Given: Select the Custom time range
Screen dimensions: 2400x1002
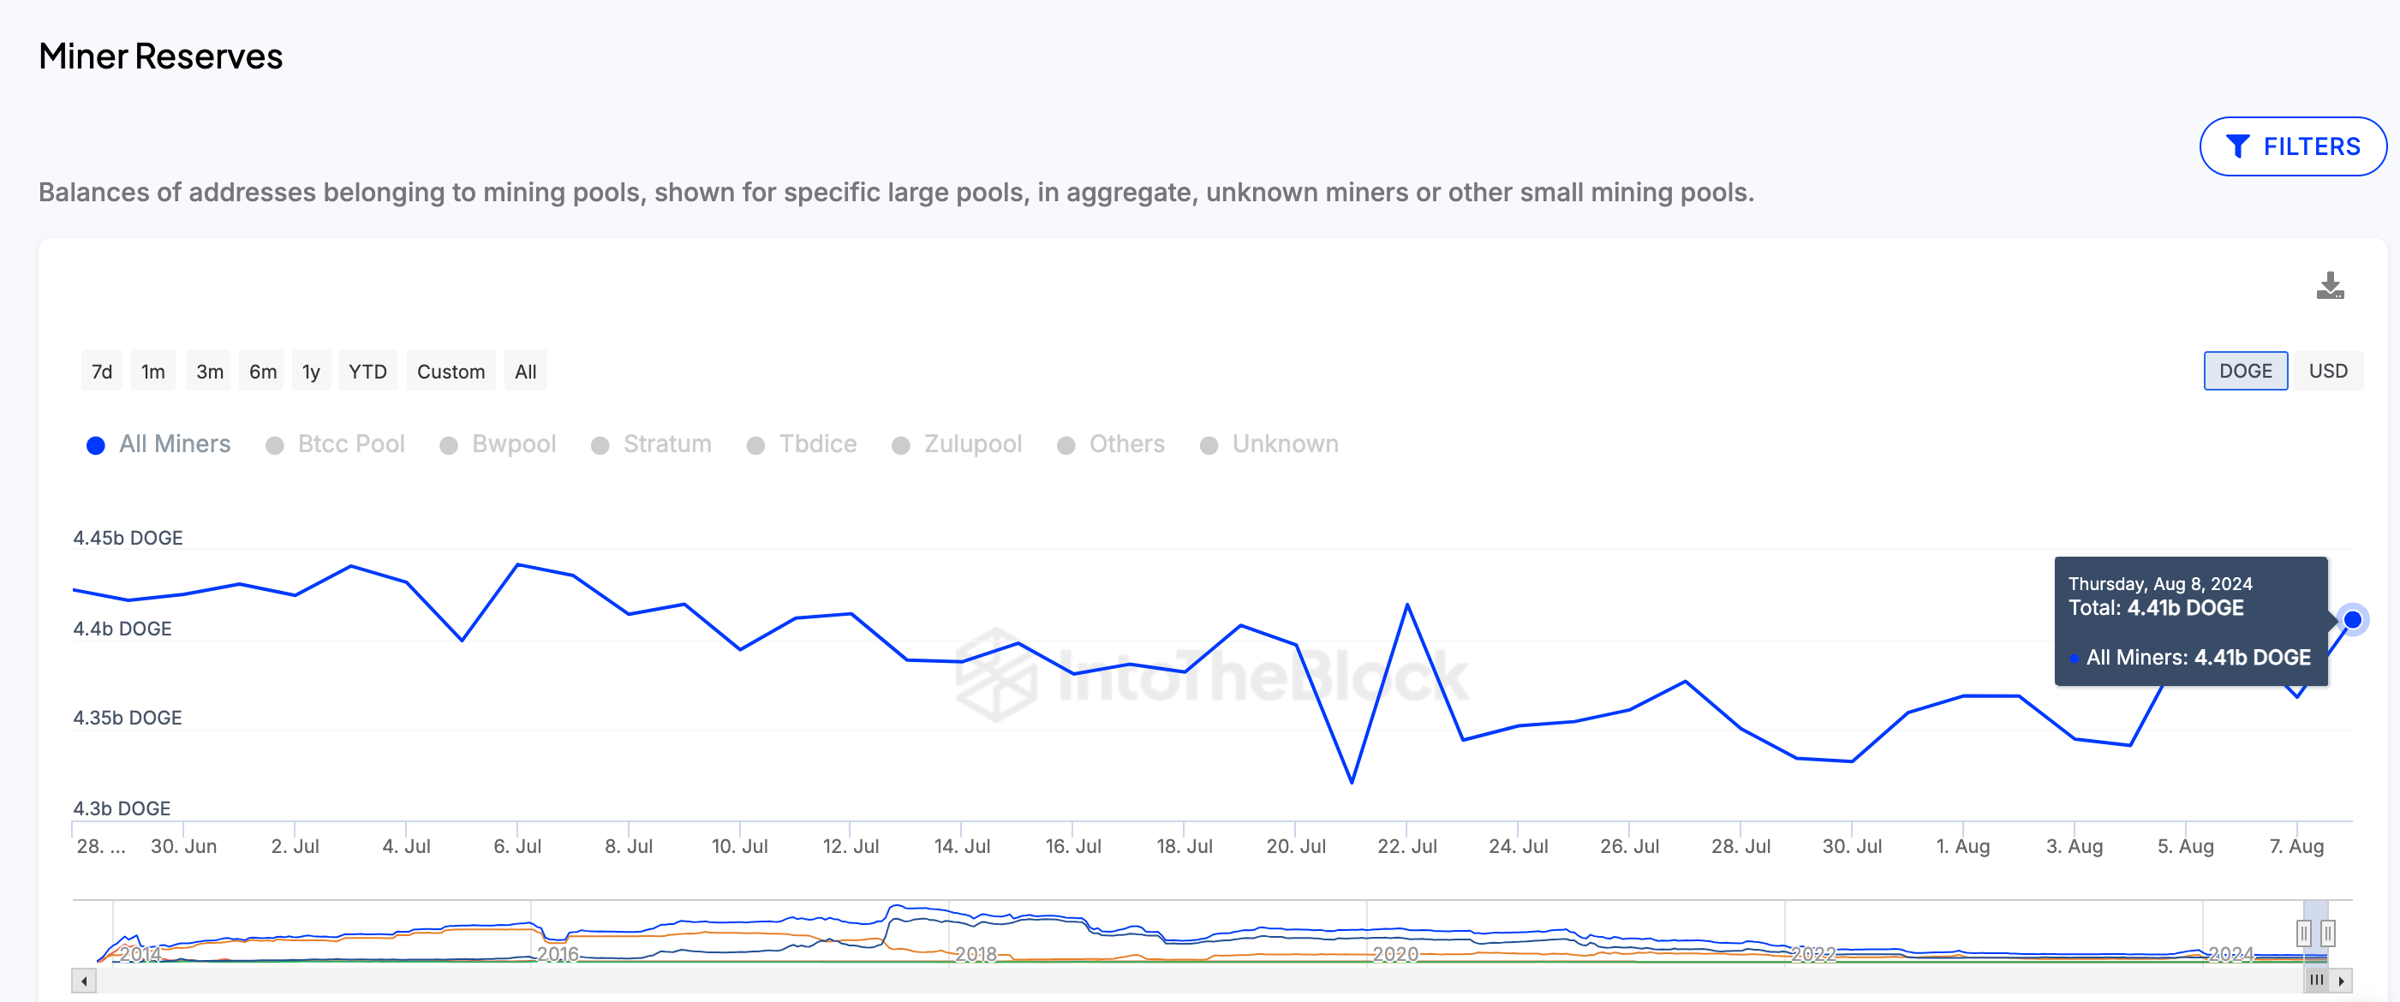Looking at the screenshot, I should (449, 370).
